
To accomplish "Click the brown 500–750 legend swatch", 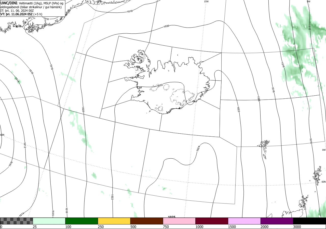I will pyautogui.click(x=147, y=221).
